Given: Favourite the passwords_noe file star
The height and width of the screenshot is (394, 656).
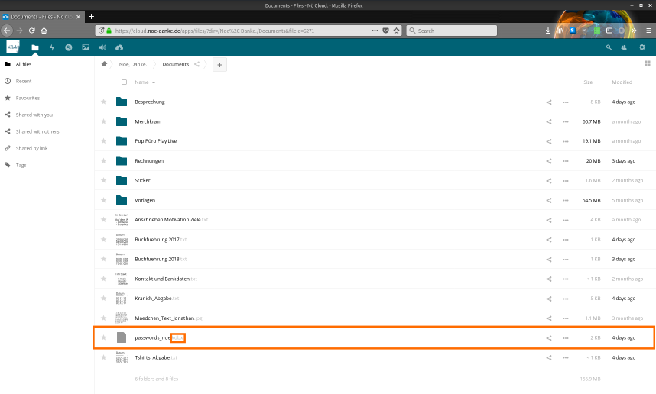Looking at the screenshot, I should [104, 337].
